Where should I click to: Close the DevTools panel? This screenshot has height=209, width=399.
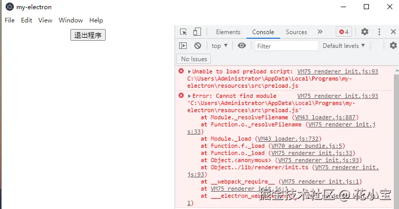[393, 32]
